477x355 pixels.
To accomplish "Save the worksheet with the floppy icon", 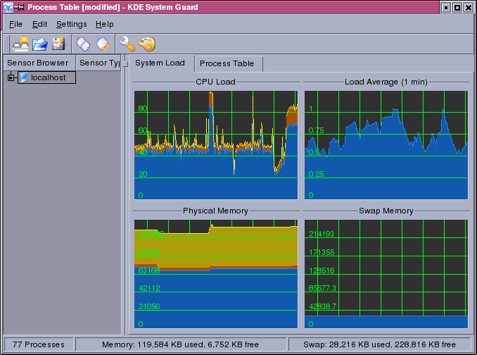I will [58, 44].
